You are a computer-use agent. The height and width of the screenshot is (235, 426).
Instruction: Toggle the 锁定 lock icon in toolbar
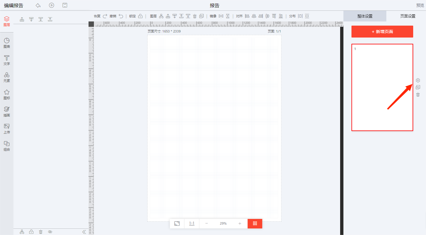coord(140,16)
